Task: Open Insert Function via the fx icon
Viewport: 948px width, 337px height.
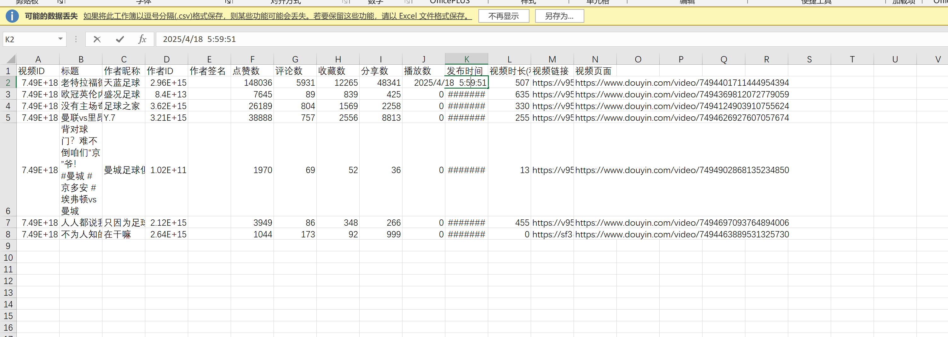Action: click(142, 39)
